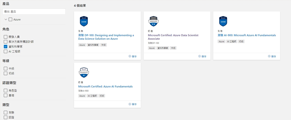Click 測驗AI-900 text on AI Fundamentals card
The height and width of the screenshot is (120, 291).
pos(83,91)
